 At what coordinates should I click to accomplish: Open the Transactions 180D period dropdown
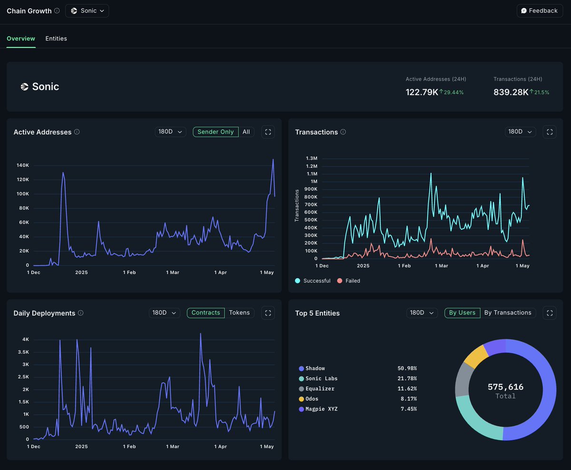pos(521,132)
